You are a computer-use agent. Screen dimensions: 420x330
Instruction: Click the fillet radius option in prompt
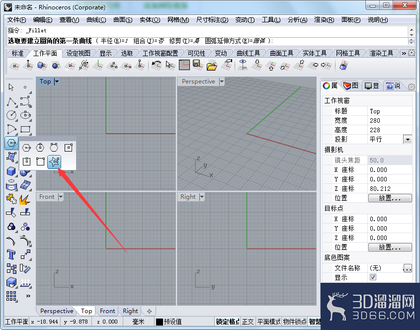(114, 41)
